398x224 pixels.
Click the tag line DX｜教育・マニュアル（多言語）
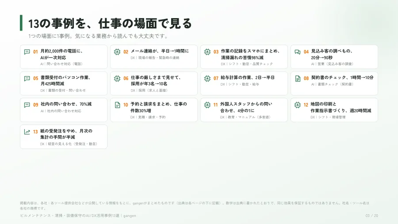coord(246,117)
